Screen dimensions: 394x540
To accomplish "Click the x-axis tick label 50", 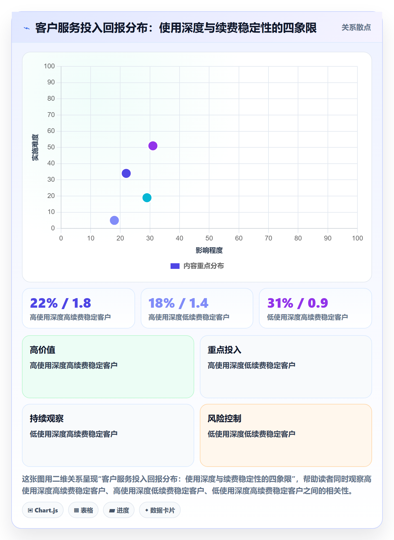I will [209, 238].
